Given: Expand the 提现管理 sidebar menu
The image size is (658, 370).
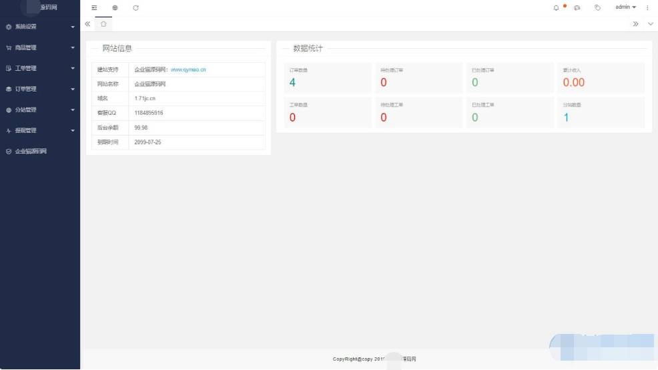Looking at the screenshot, I should coord(40,130).
